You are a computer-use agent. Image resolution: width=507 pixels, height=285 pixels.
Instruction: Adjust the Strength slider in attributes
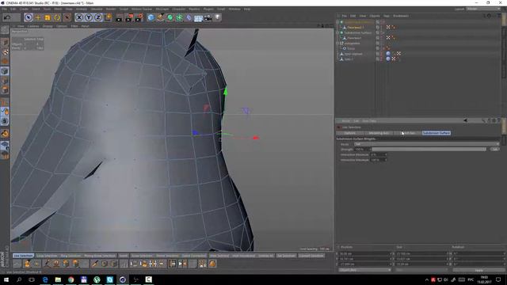(429, 150)
